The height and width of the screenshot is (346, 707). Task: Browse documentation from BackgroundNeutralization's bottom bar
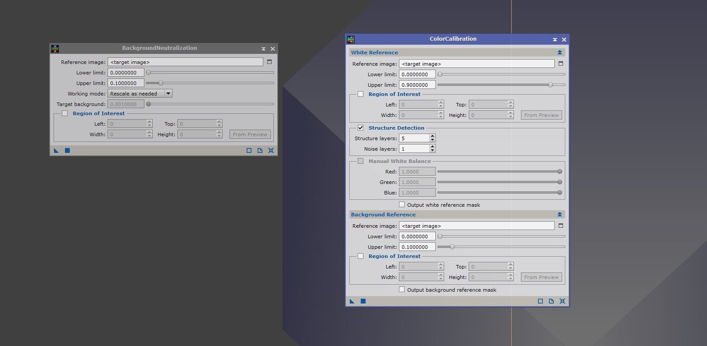point(260,151)
